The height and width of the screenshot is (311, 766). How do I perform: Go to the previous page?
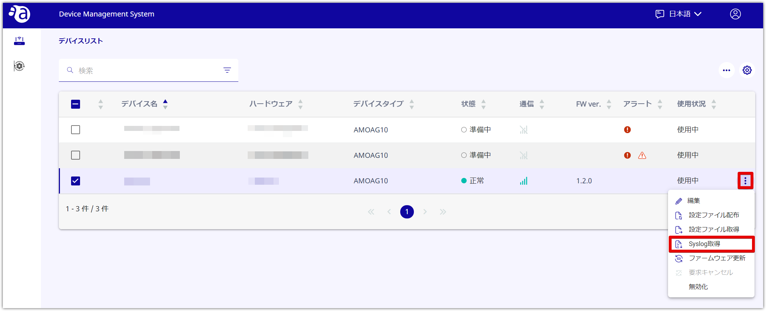tap(389, 212)
